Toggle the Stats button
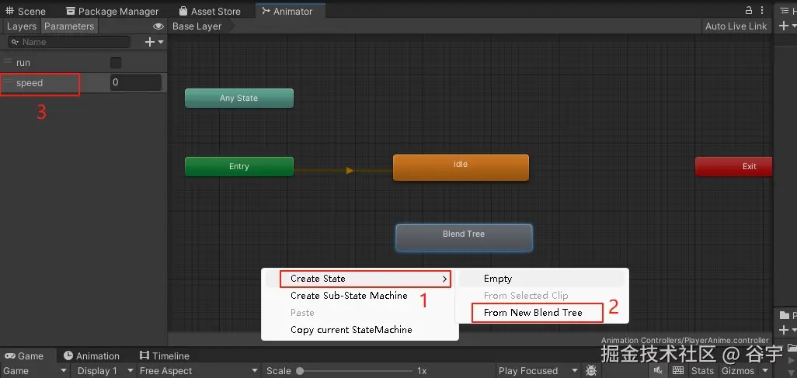The image size is (797, 378). click(x=702, y=371)
